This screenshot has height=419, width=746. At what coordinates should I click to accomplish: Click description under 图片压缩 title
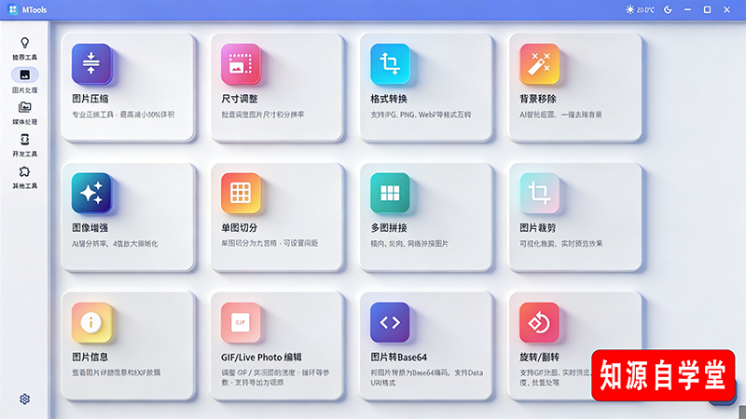point(123,115)
